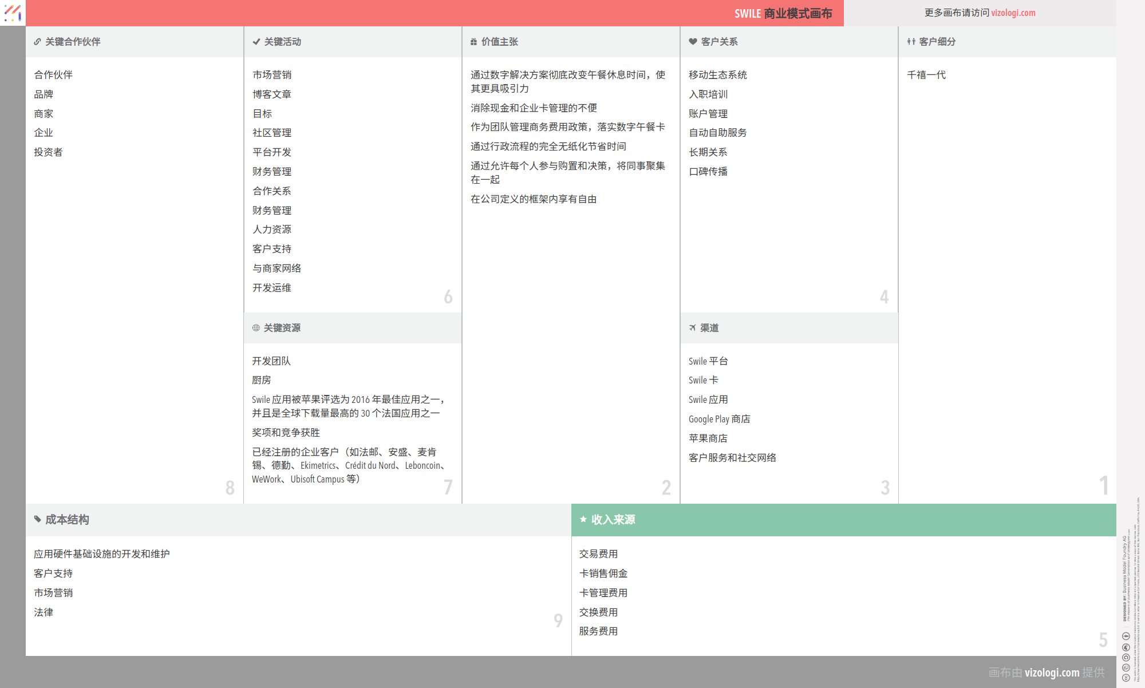
Task: Click the gift icon beside 价值主张
Action: (473, 42)
